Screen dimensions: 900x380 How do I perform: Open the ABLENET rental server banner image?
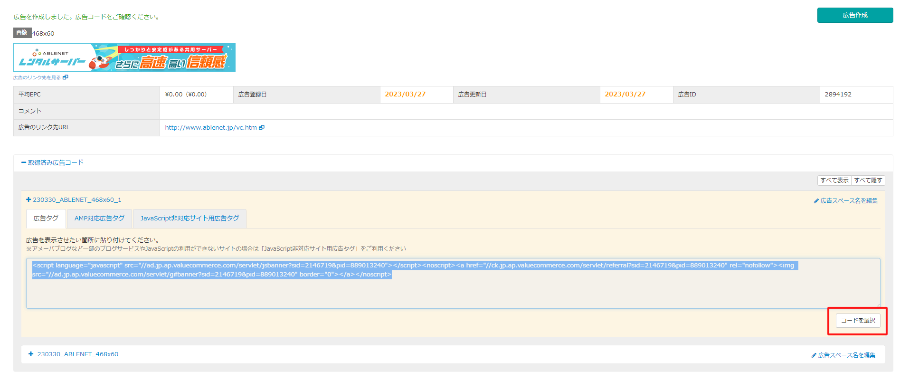(x=124, y=57)
